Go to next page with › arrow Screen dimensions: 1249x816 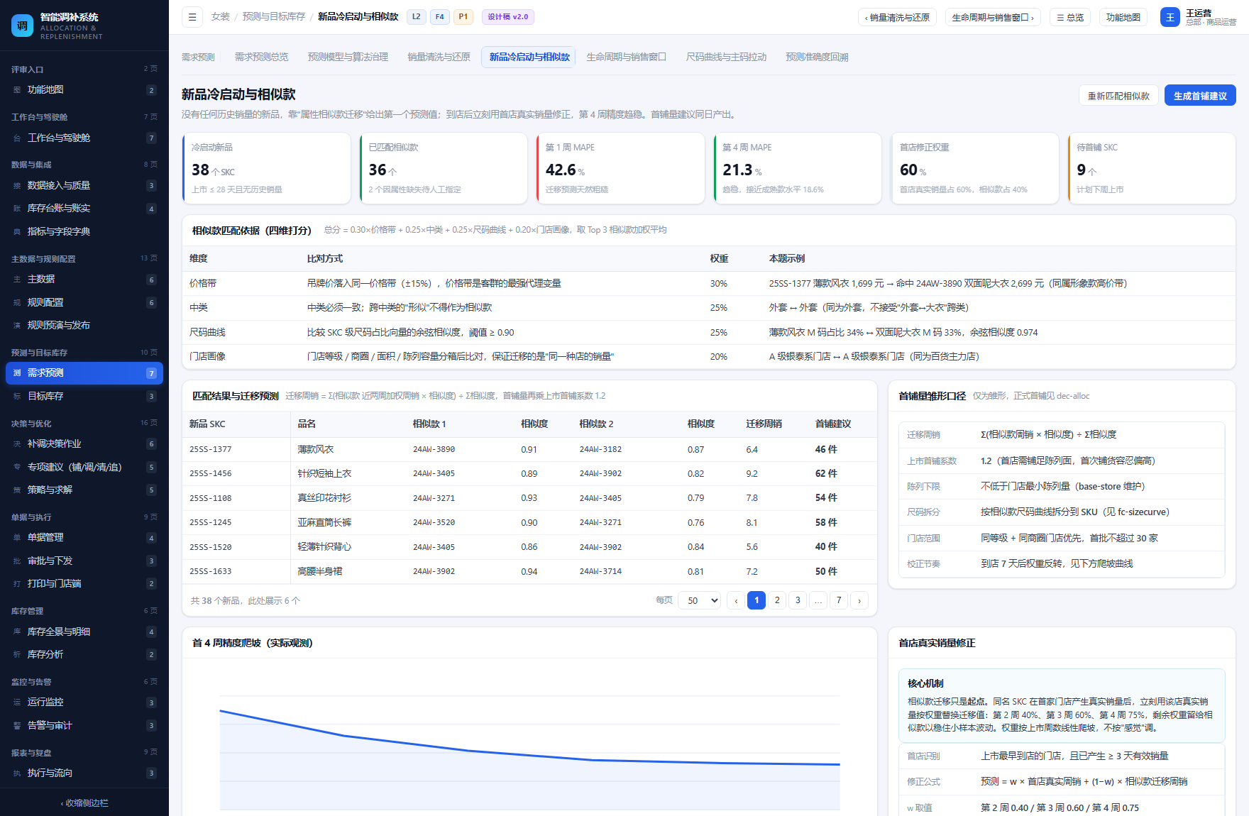tap(859, 600)
